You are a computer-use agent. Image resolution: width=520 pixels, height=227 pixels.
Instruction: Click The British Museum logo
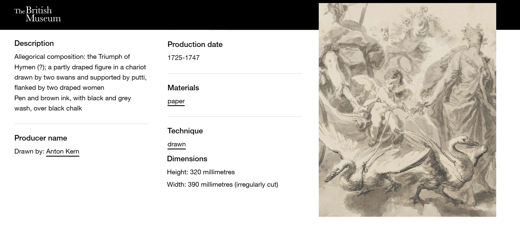pos(37,14)
